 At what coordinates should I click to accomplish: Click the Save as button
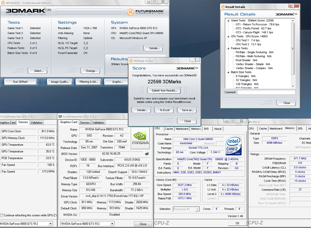(x=188, y=110)
